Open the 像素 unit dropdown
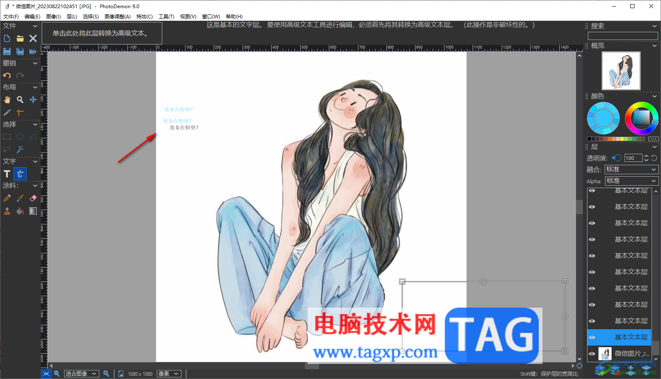The image size is (661, 379). (x=169, y=374)
